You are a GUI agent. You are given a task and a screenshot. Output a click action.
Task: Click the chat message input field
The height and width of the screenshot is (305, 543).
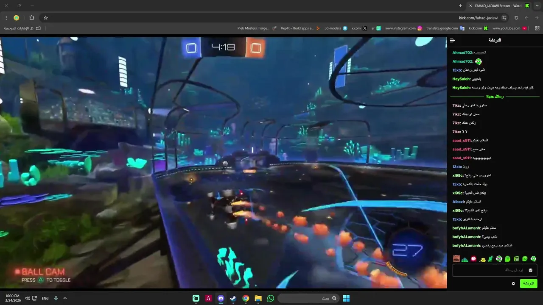click(x=495, y=270)
